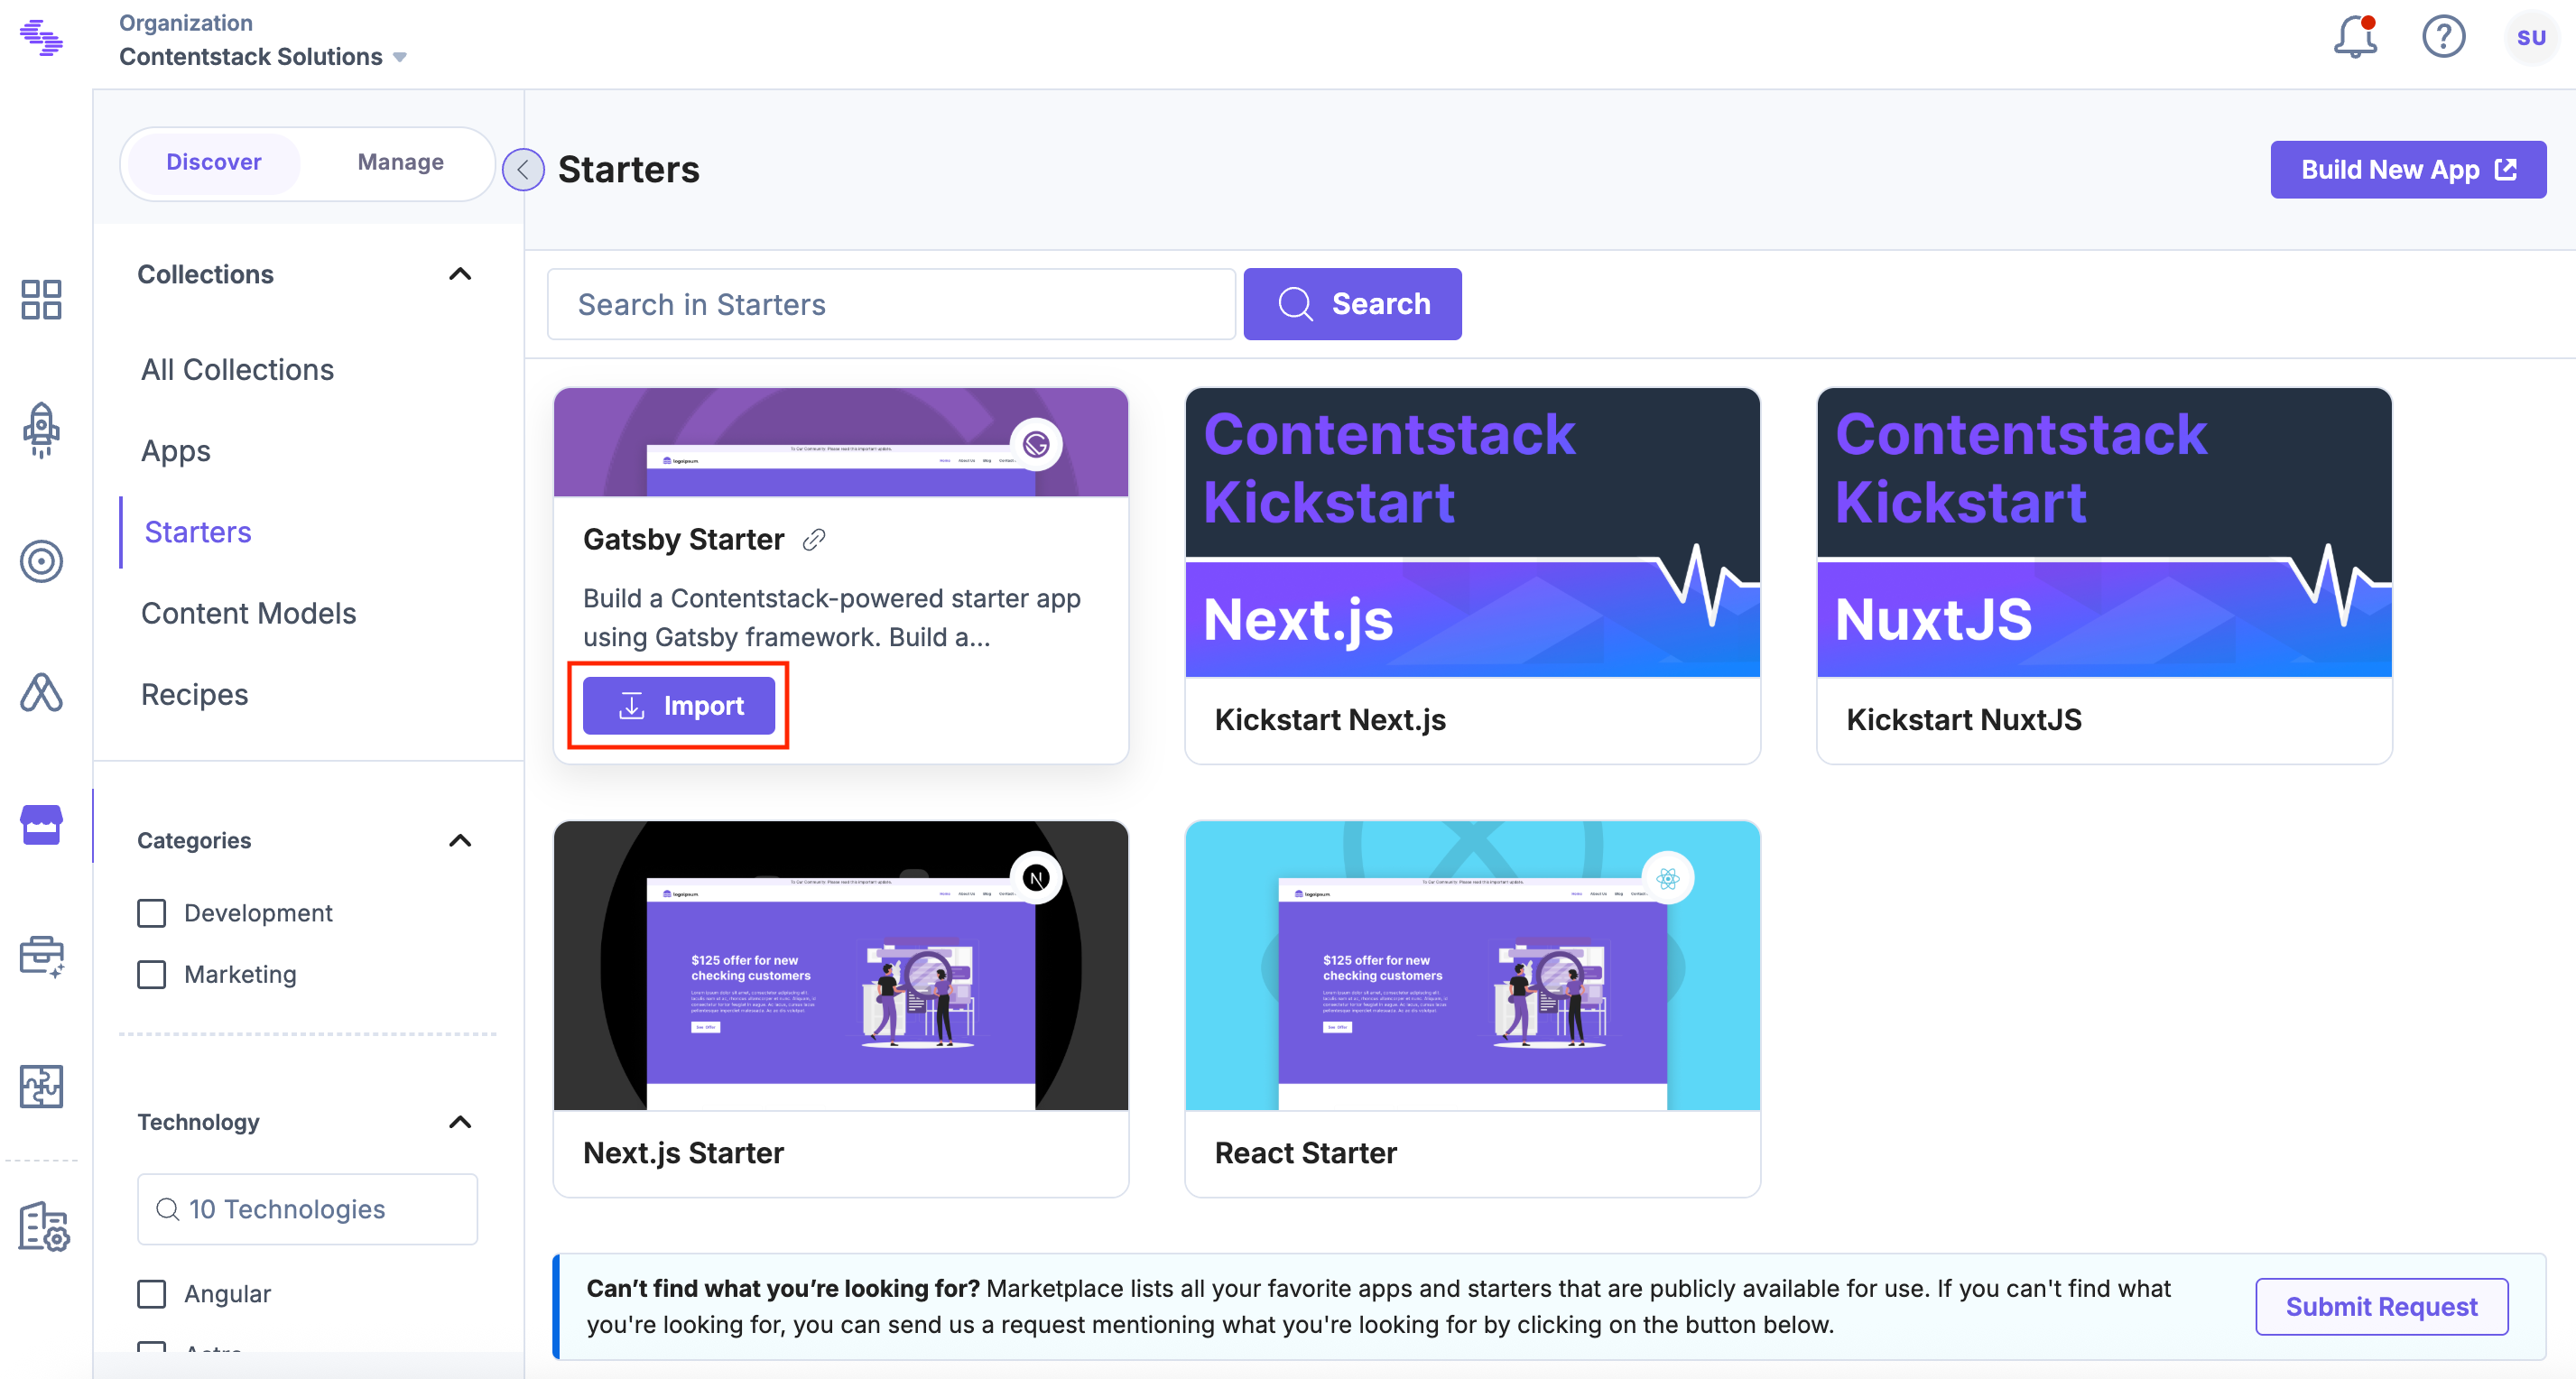This screenshot has height=1379, width=2576.
Task: Open the Marketplace storefront icon
Action: (41, 825)
